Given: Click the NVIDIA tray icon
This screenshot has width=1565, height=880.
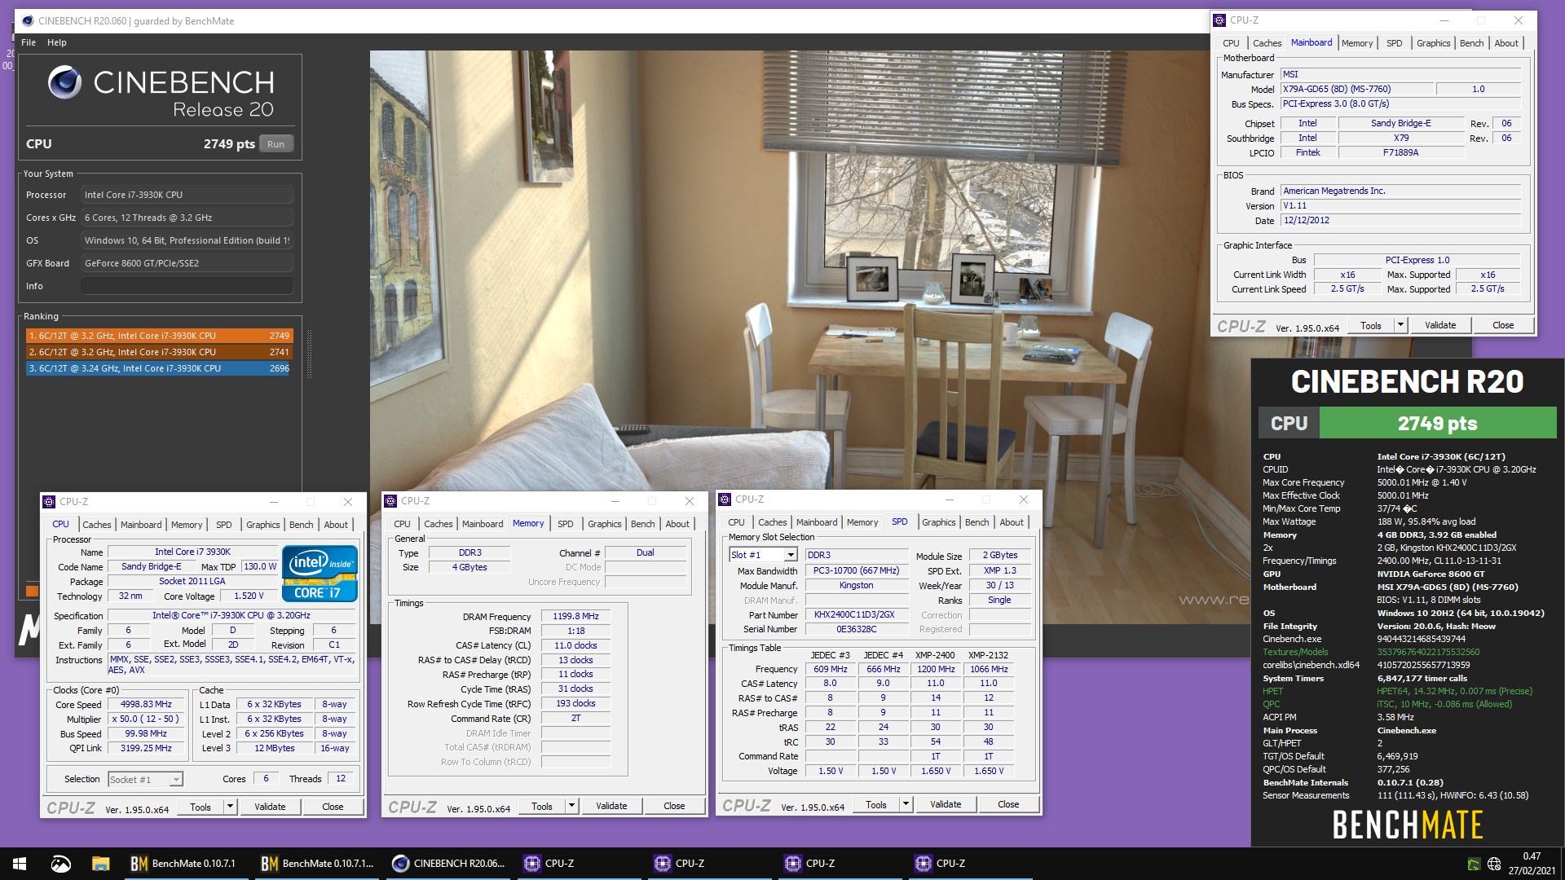Looking at the screenshot, I should [1474, 864].
